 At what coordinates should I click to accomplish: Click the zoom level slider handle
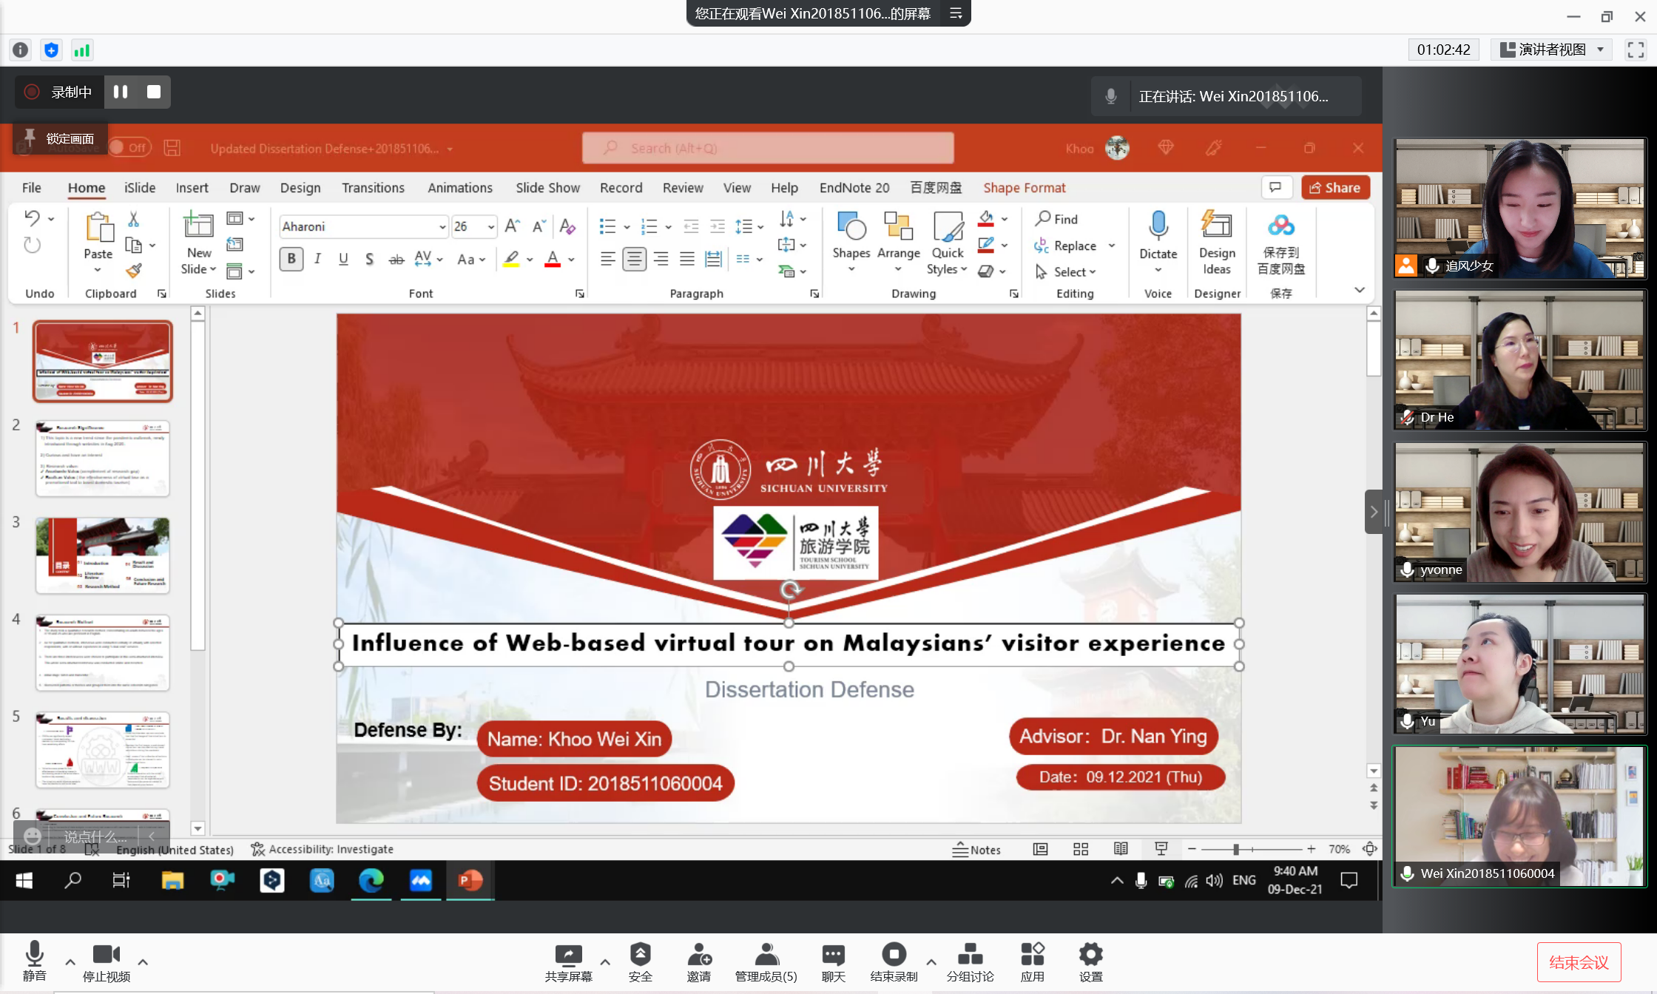(1235, 849)
